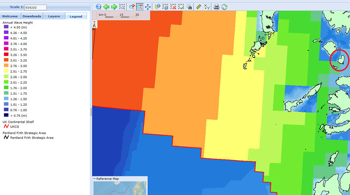Print the current map view

(216, 7)
